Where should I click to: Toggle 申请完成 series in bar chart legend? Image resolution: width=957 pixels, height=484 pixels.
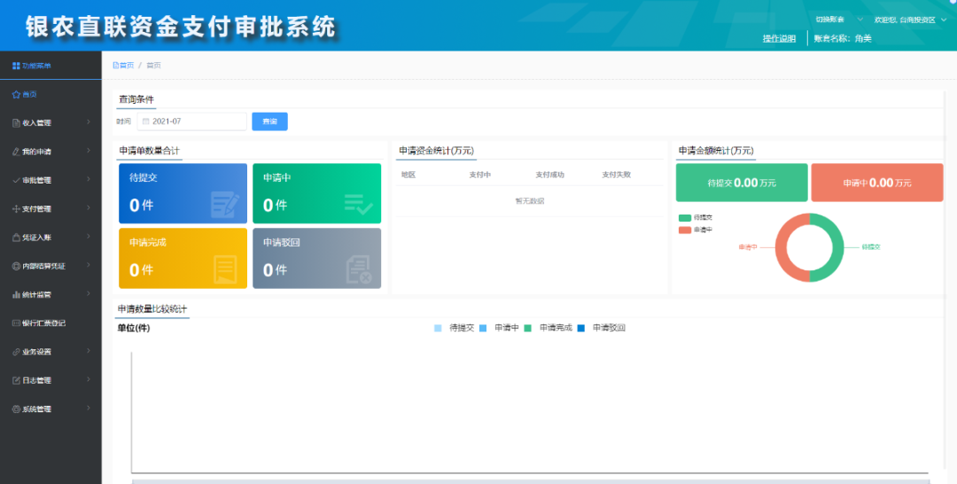(x=528, y=328)
